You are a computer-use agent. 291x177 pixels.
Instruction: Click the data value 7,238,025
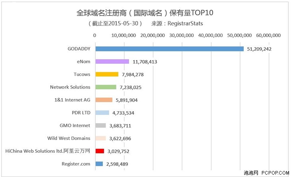click(x=130, y=87)
